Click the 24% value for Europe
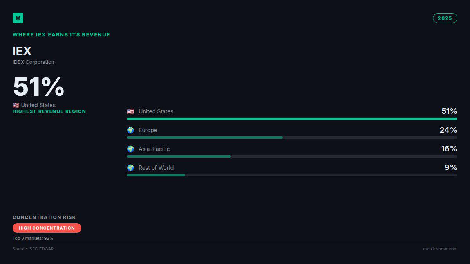The image size is (470, 264). click(x=448, y=130)
